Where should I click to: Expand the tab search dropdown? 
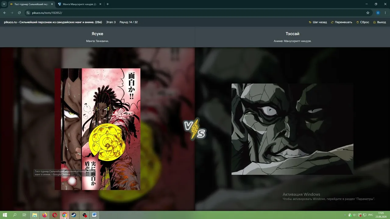click(x=4, y=4)
